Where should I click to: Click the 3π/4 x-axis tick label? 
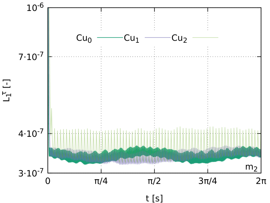click(208, 181)
